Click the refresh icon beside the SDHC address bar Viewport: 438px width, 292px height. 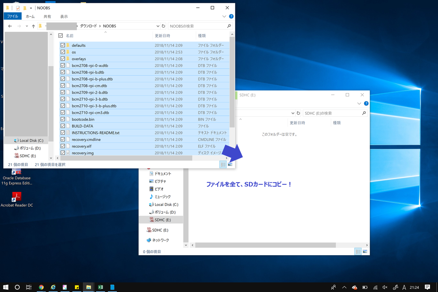point(298,113)
